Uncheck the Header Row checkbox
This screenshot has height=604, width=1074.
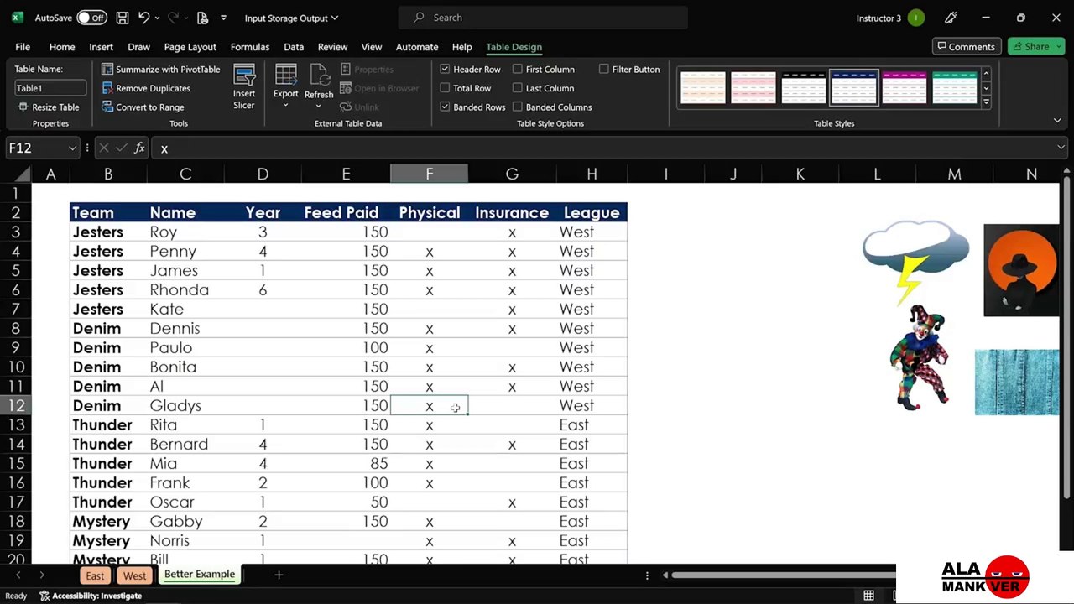tap(445, 70)
